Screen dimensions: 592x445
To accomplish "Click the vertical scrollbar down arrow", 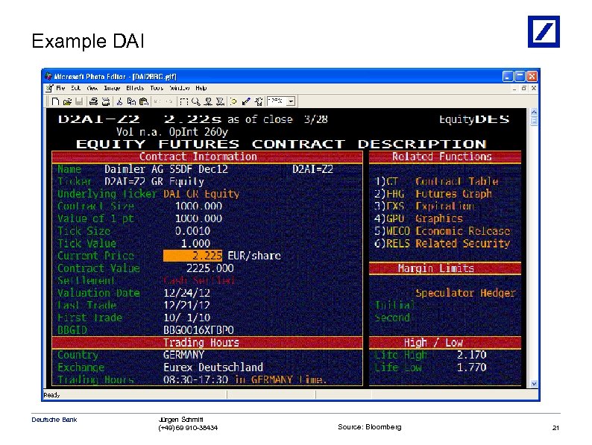I will click(534, 384).
